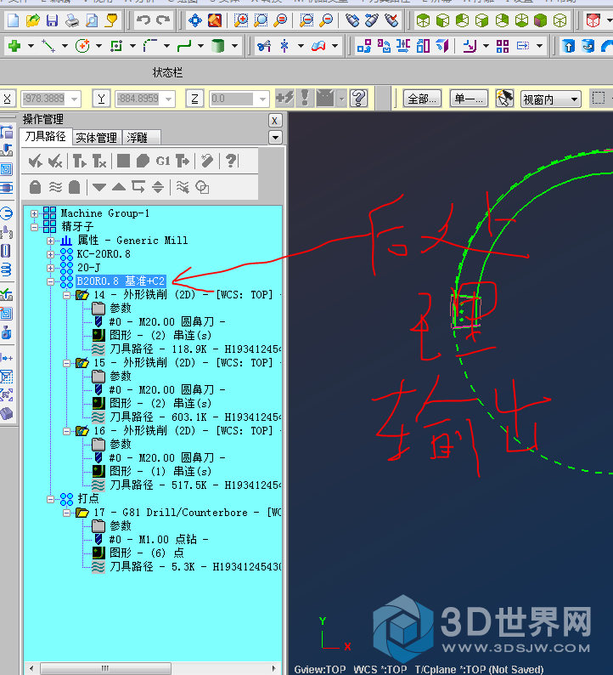Expand the 20-J toolpath group
The image size is (613, 675).
[50, 268]
